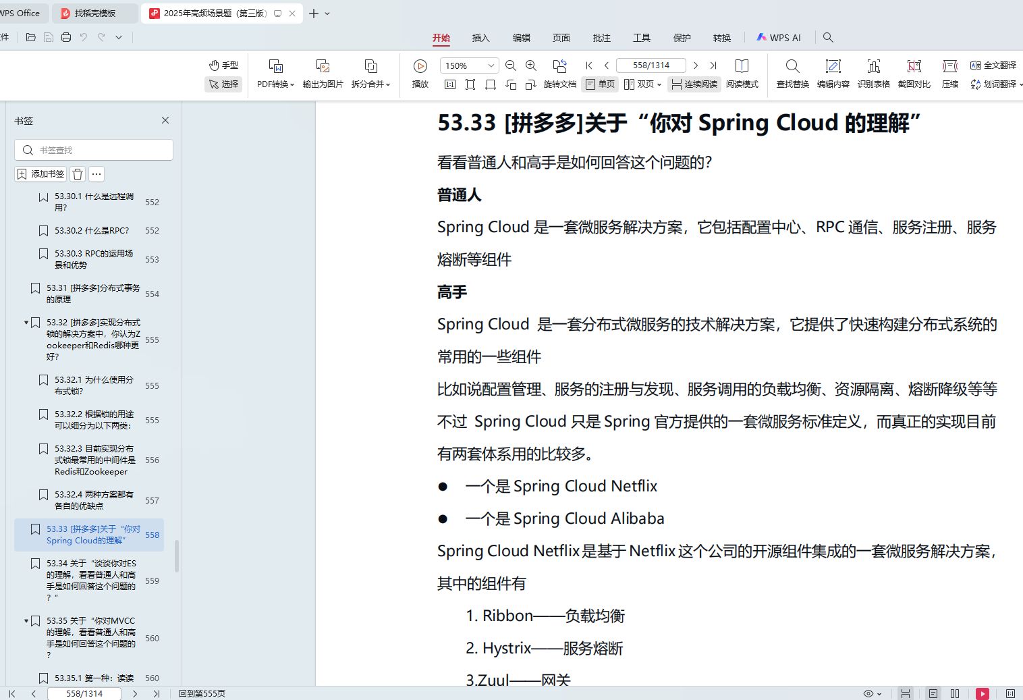Screen dimensions: 1023x700
Task: Enter 阅读模式 reading mode
Action: pos(742,74)
